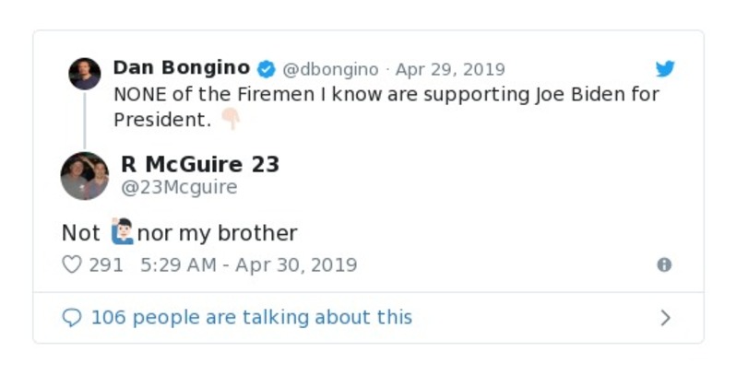Screen dimensions: 737x387
Task: Like the tweet with the heart icon
Action: tap(71, 264)
